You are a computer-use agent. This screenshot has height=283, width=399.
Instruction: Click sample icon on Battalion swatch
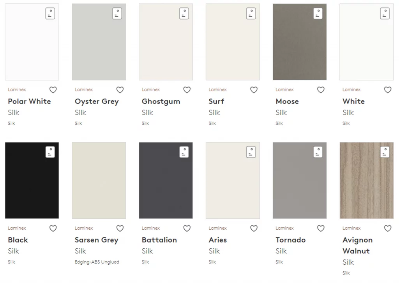coord(184,152)
